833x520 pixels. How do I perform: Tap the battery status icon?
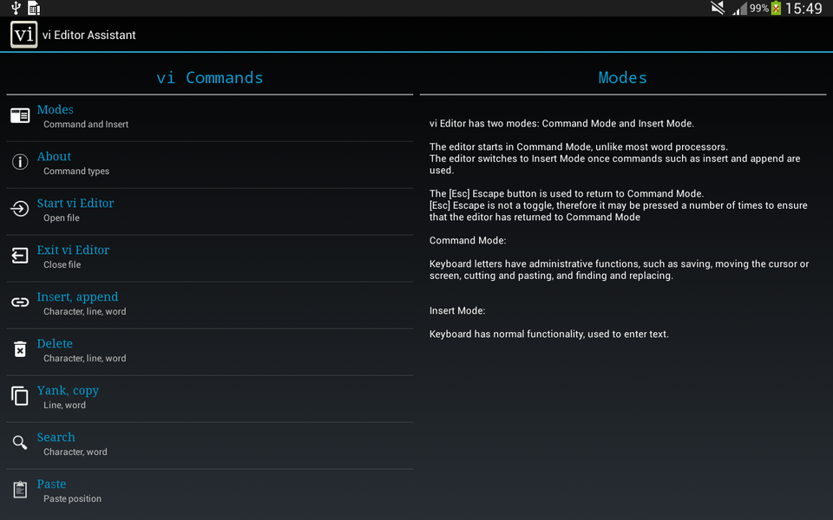pos(776,8)
